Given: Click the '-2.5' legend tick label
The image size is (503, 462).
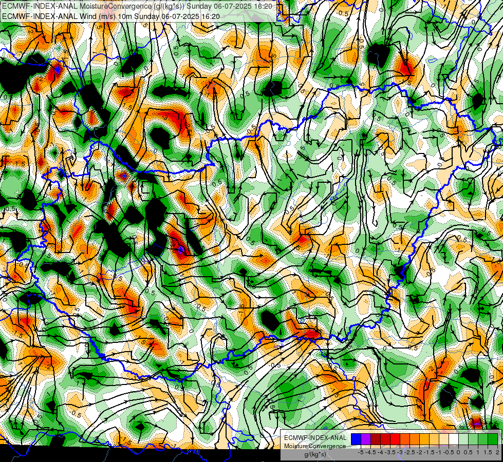Looking at the screenshot, I should [x=409, y=452].
